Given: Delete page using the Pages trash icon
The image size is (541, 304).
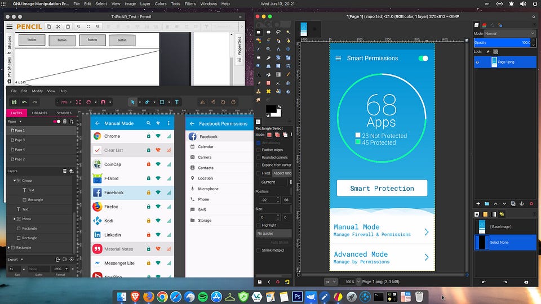Looking at the screenshot, I should tap(65, 122).
